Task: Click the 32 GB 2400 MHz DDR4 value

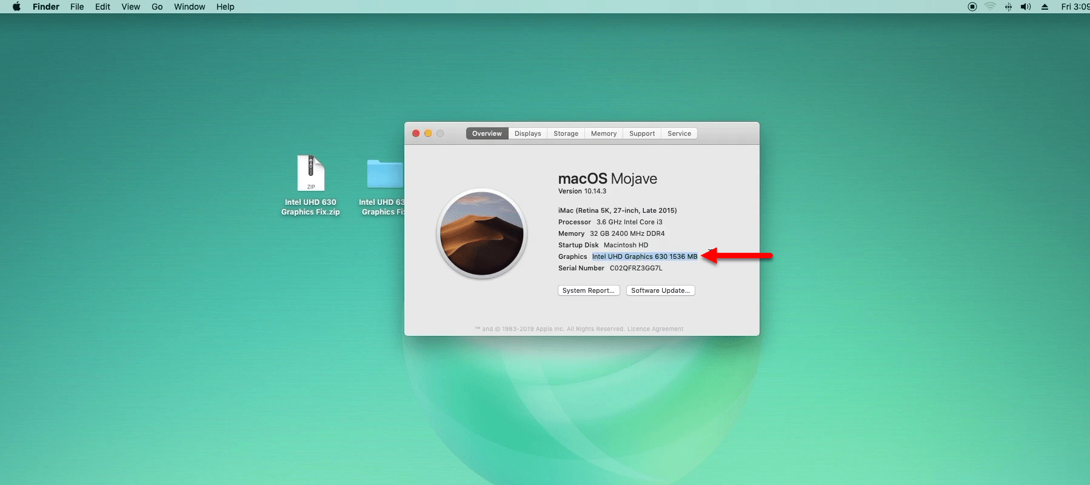Action: pos(627,234)
